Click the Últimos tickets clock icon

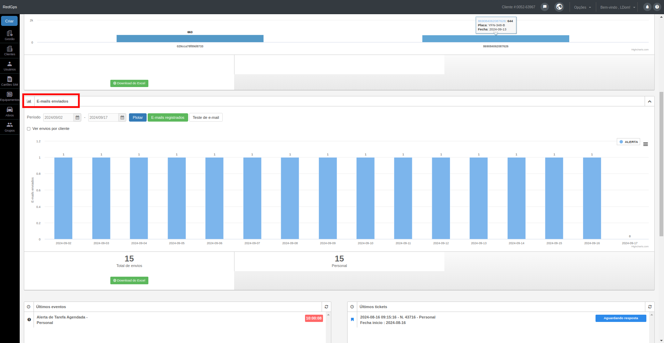352,307
